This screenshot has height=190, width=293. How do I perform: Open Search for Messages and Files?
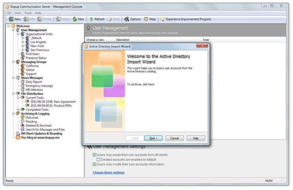pos(45,129)
